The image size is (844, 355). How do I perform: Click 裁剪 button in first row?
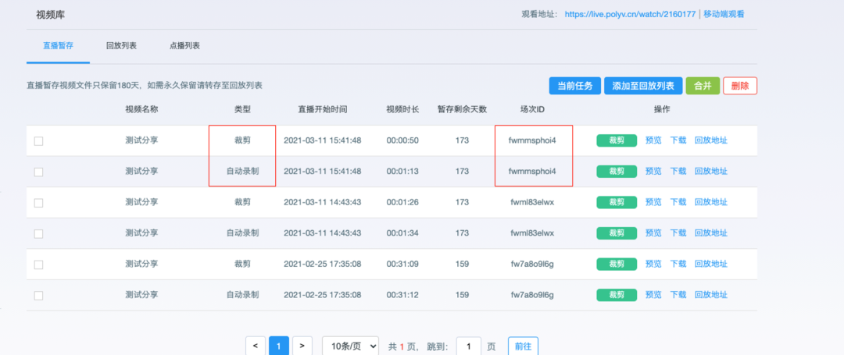tap(616, 140)
